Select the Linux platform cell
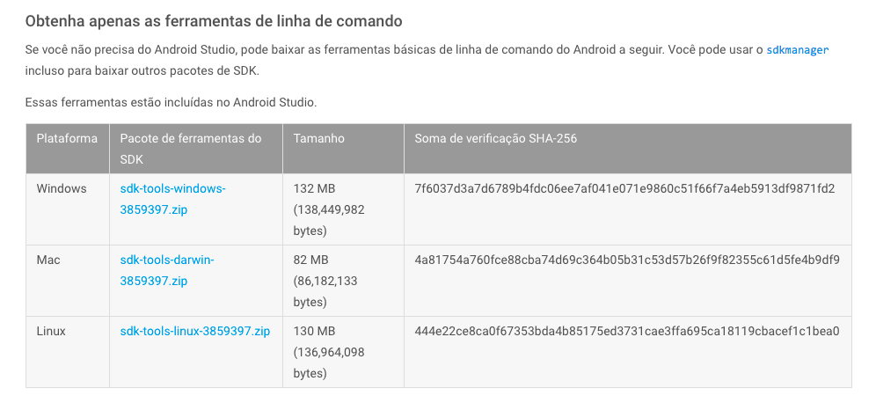876x403 pixels. pyautogui.click(x=51, y=332)
